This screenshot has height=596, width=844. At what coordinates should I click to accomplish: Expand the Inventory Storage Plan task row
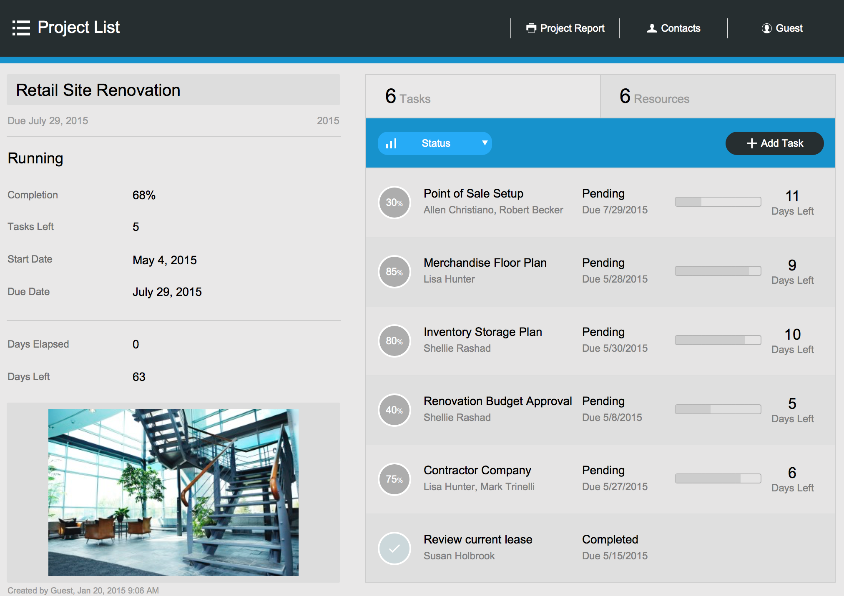click(482, 332)
